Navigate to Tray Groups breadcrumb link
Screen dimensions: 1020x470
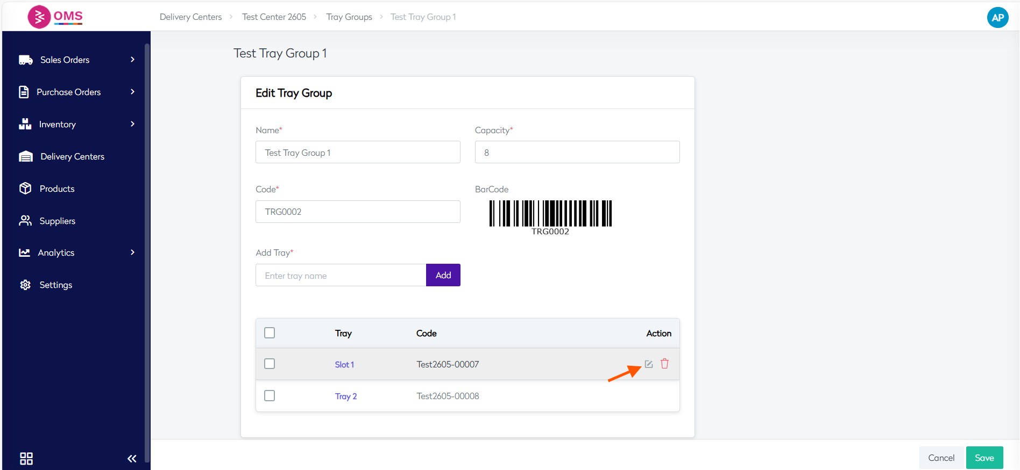(349, 17)
